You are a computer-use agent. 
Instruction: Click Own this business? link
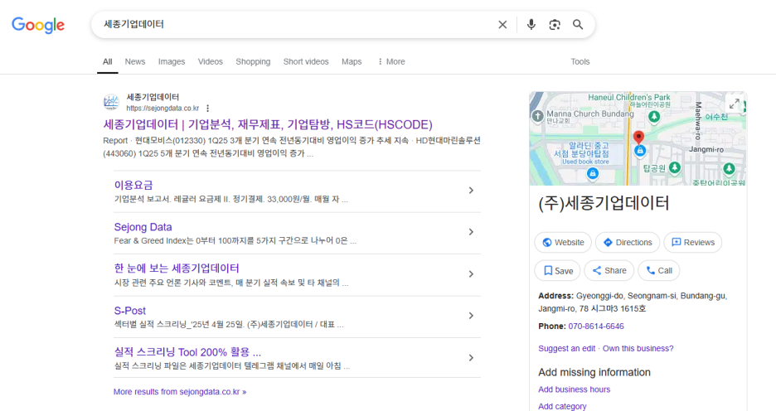[x=638, y=349]
